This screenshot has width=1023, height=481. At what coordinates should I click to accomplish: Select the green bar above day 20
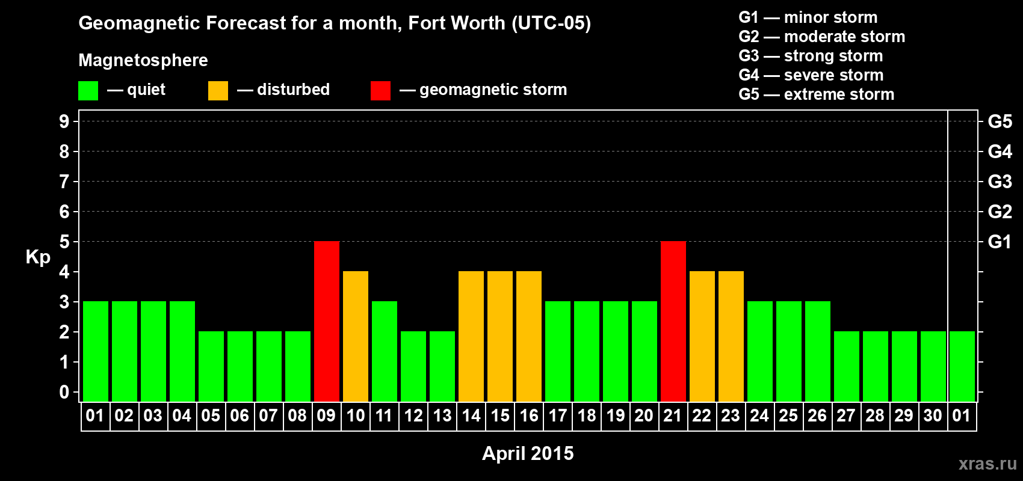pos(644,352)
